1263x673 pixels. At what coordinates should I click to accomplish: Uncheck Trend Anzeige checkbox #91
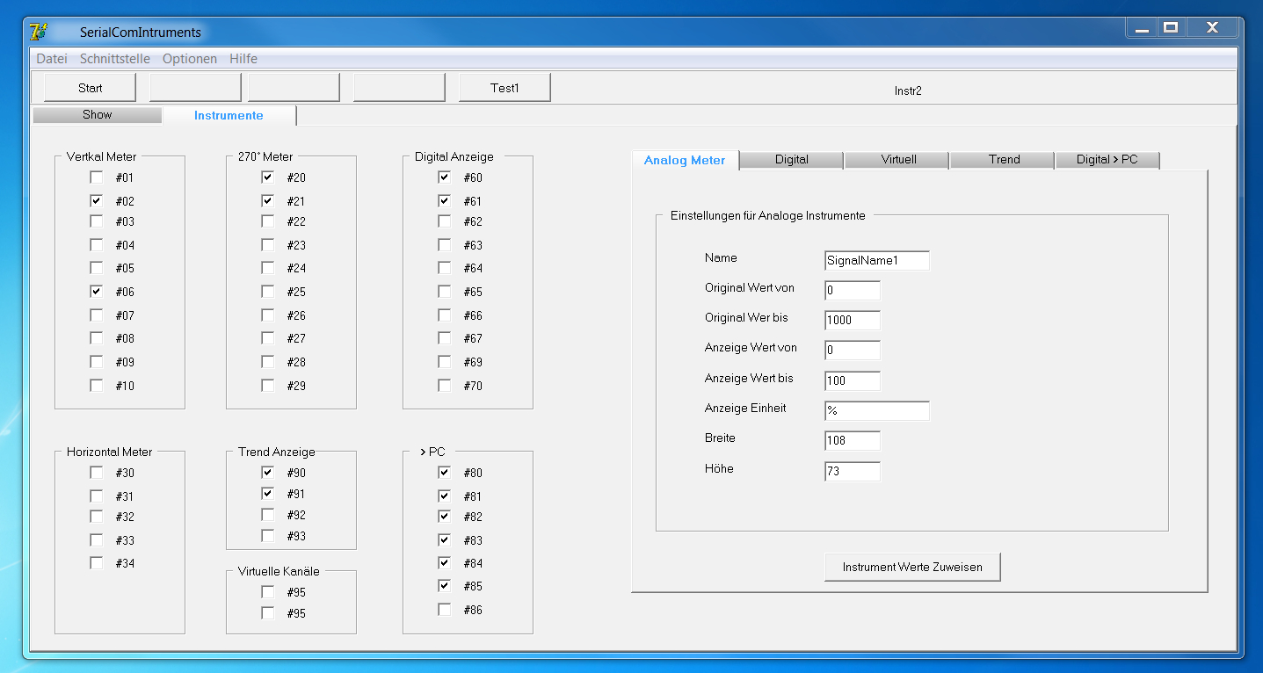point(267,494)
